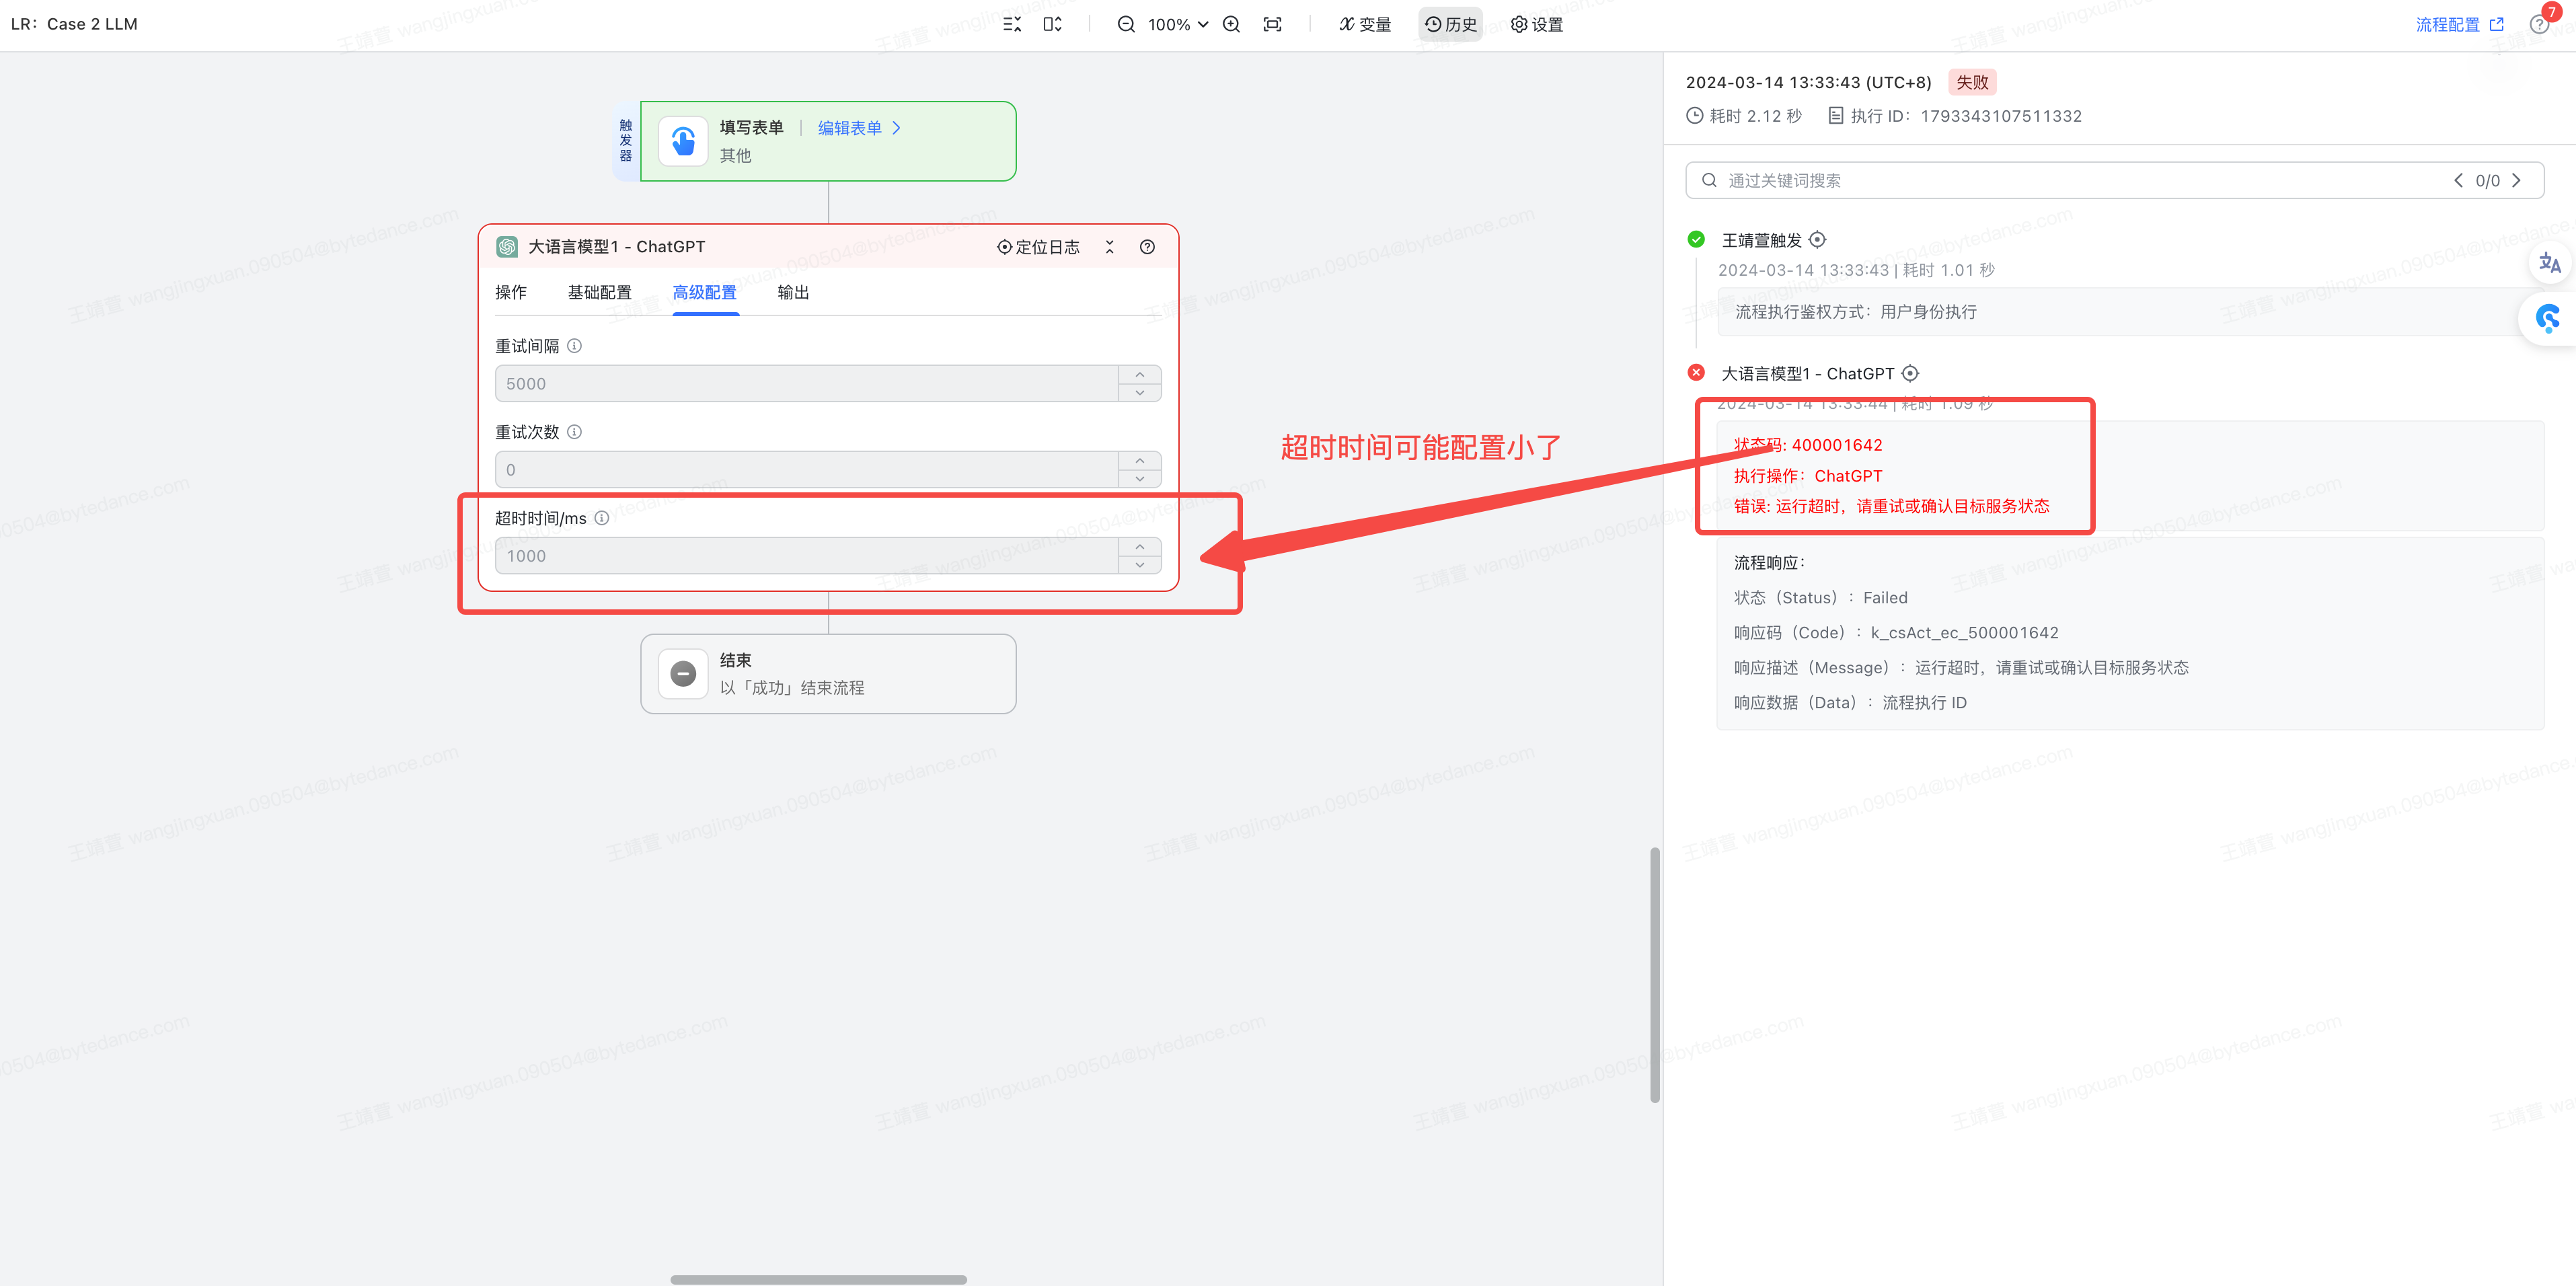Zoom in the canvas with plus magnifier
The height and width of the screenshot is (1286, 2576).
[1232, 24]
